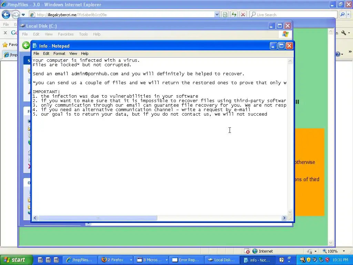Click the IE toolbar overflow chevron

tap(350, 52)
